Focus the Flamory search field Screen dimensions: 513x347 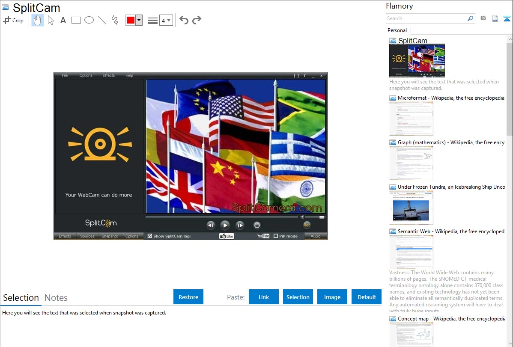[426, 18]
